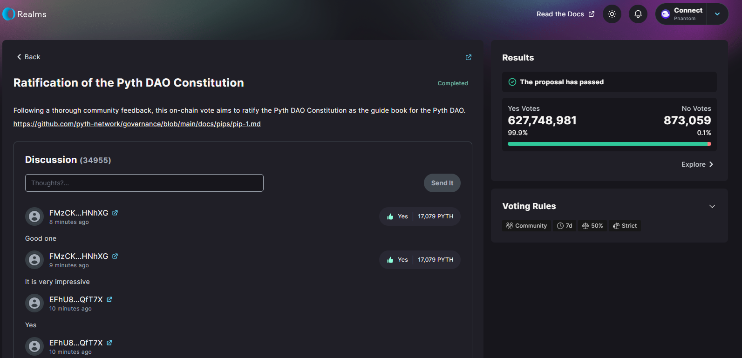742x358 pixels.
Task: Click the proposal passed checkmark icon
Action: pos(512,82)
